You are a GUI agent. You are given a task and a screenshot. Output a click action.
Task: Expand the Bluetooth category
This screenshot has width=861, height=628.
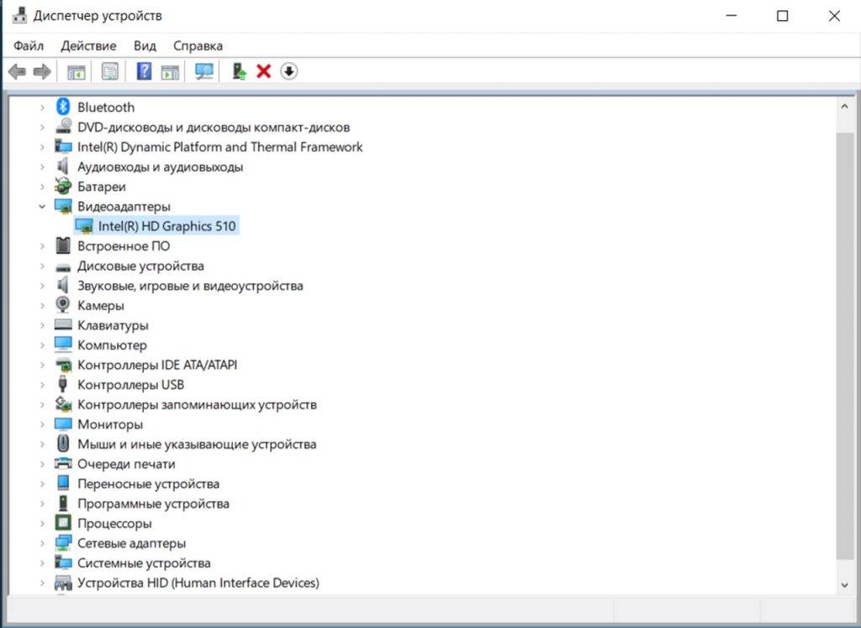[x=42, y=108]
